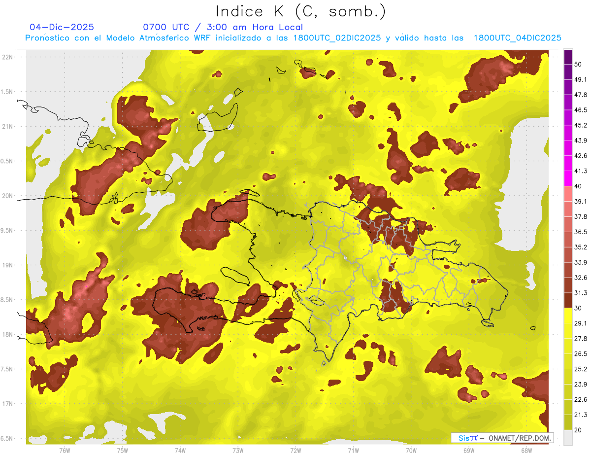The image size is (591, 457).
Task: Click the "20N" latitude label
Action: click(7, 196)
